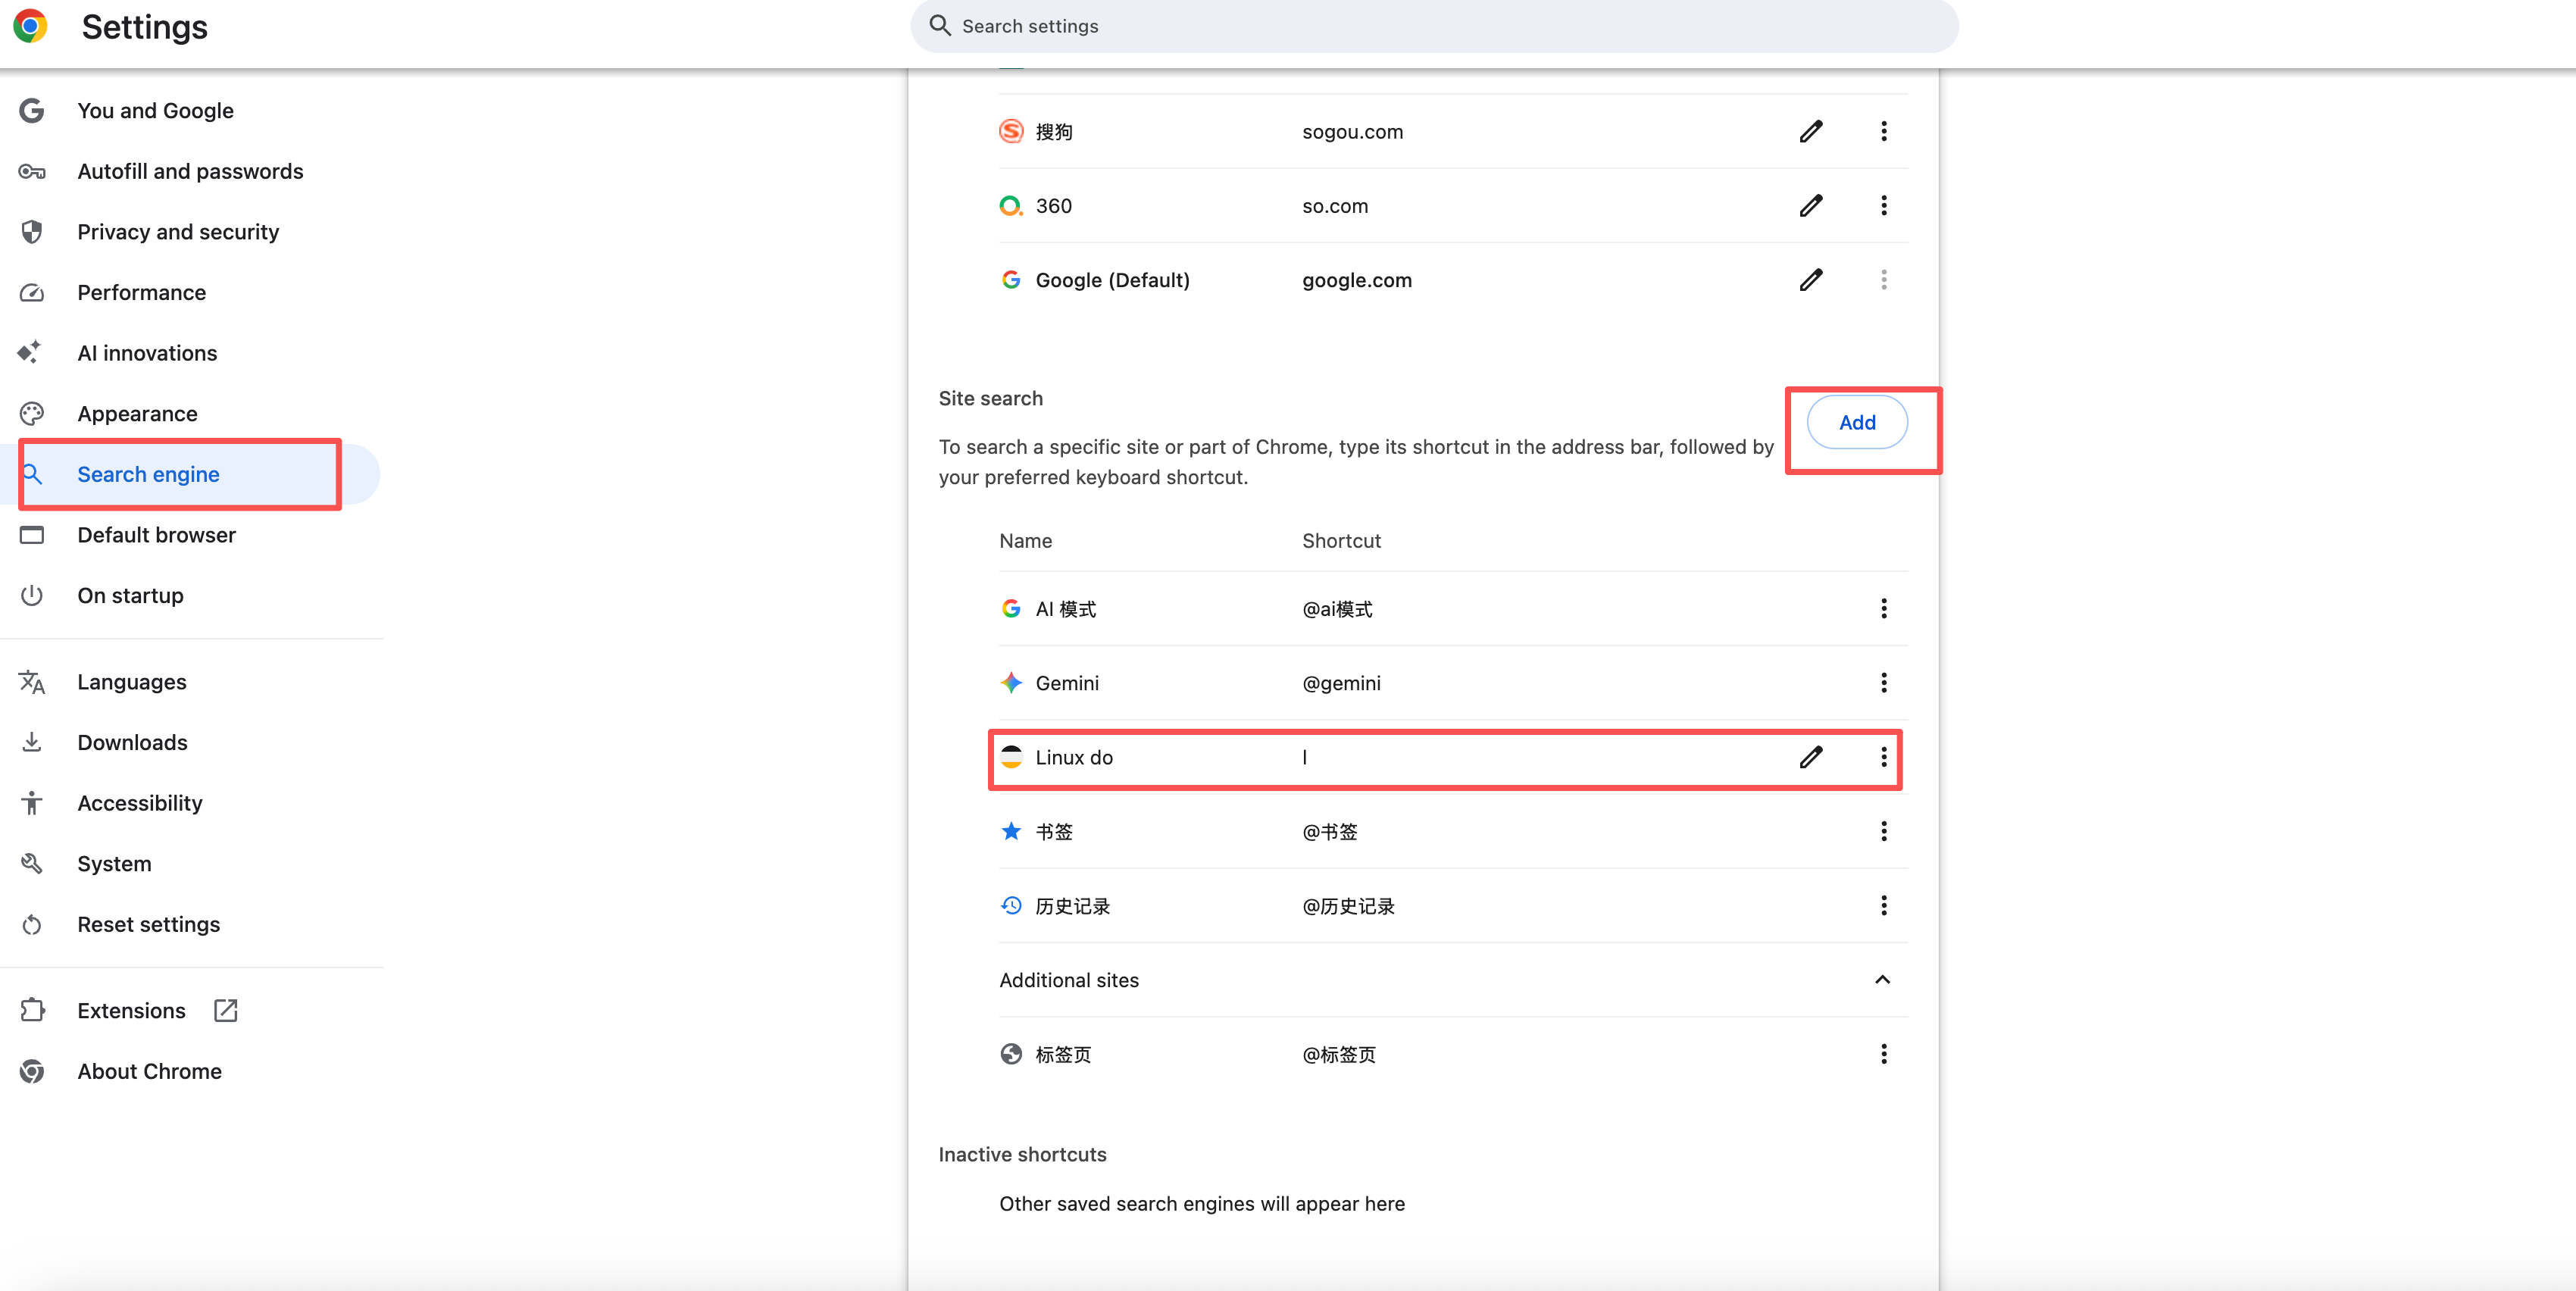Collapse the Additional sites section
The image size is (2576, 1291).
(1882, 980)
